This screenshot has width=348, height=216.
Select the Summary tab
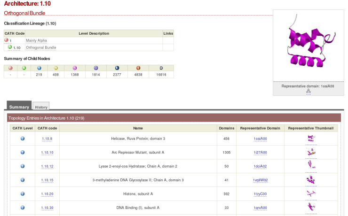[x=19, y=107]
